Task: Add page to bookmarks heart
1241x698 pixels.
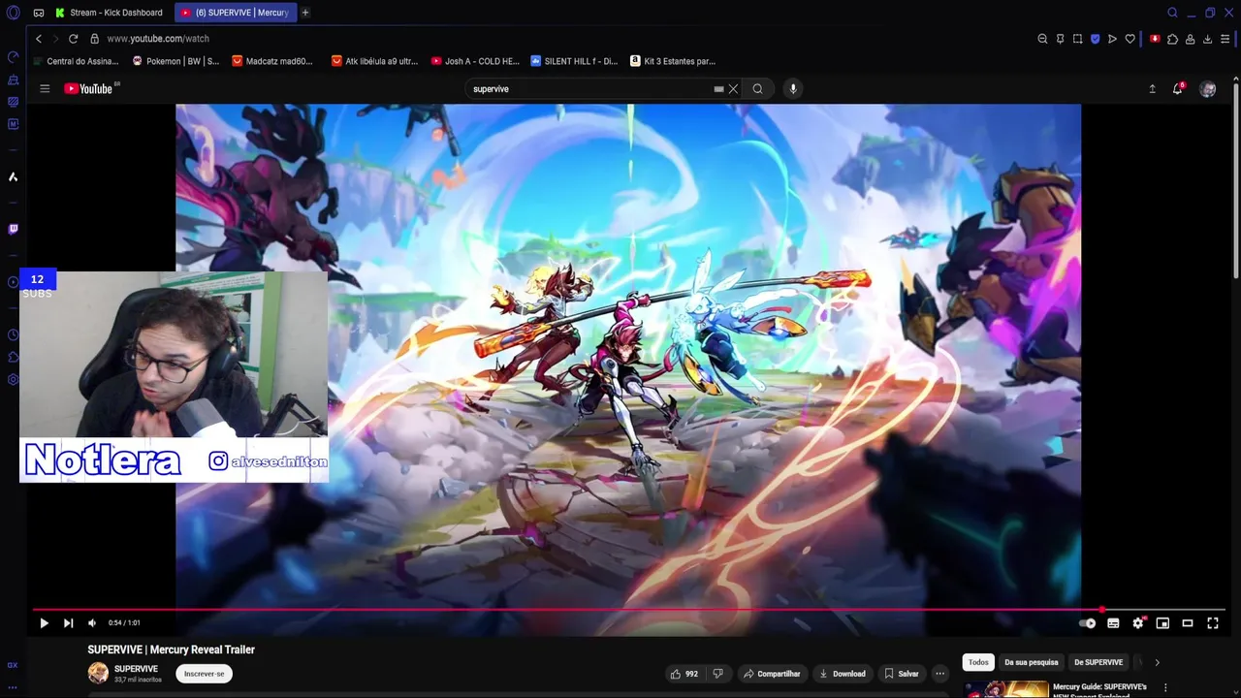Action: click(1130, 39)
